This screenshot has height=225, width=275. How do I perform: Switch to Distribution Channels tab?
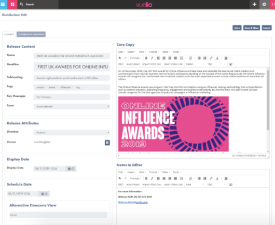[31, 34]
